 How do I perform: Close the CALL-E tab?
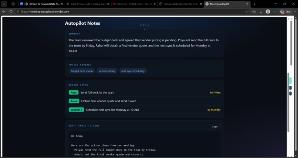[108, 4]
